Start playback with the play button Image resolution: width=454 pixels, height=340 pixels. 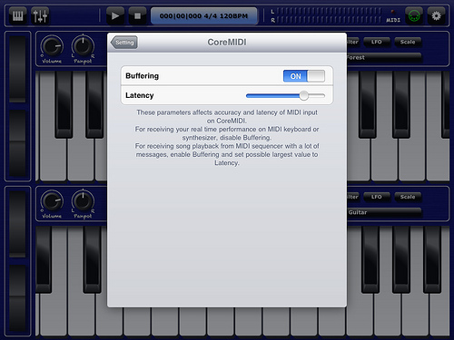(115, 15)
